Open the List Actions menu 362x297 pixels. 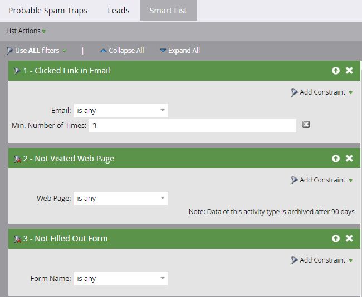pyautogui.click(x=26, y=31)
